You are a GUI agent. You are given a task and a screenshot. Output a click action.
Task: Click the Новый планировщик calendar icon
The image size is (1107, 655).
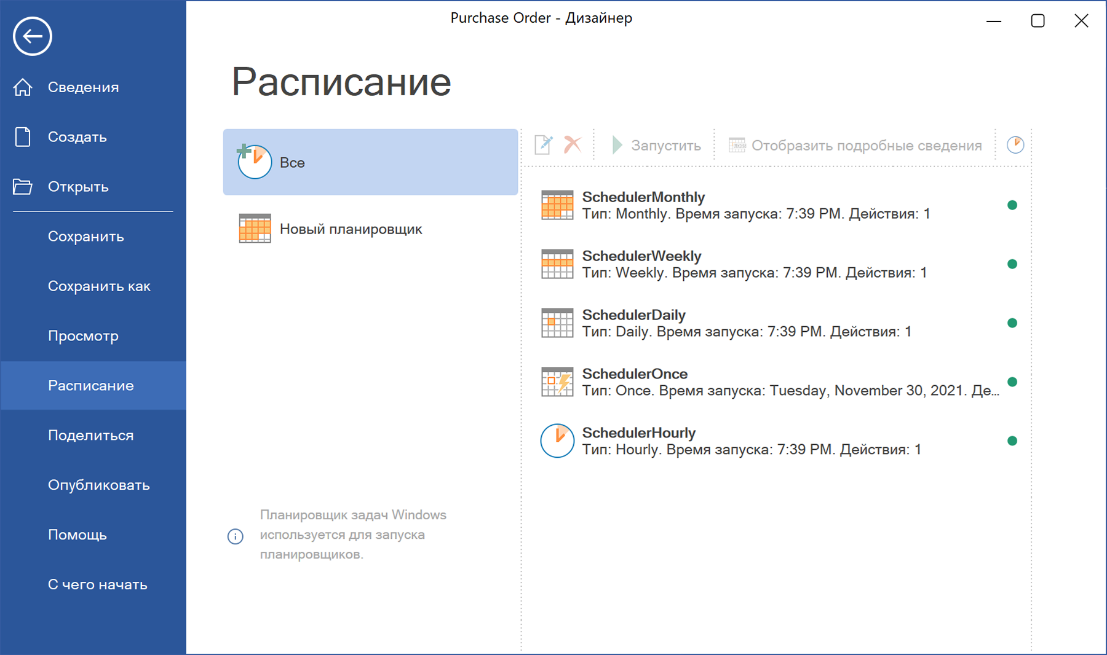pyautogui.click(x=255, y=229)
